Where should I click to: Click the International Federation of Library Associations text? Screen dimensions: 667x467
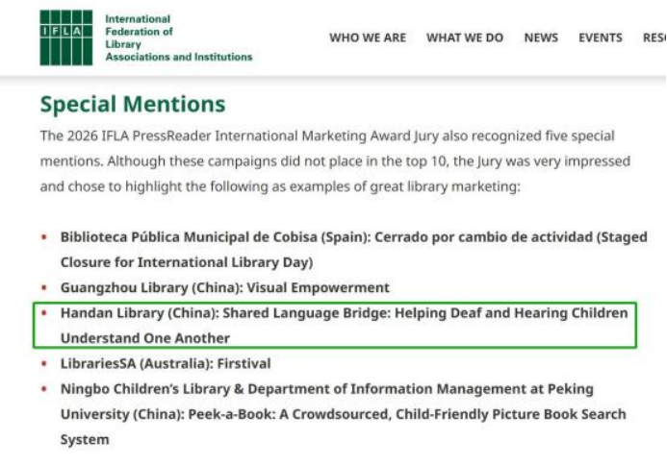pos(179,37)
